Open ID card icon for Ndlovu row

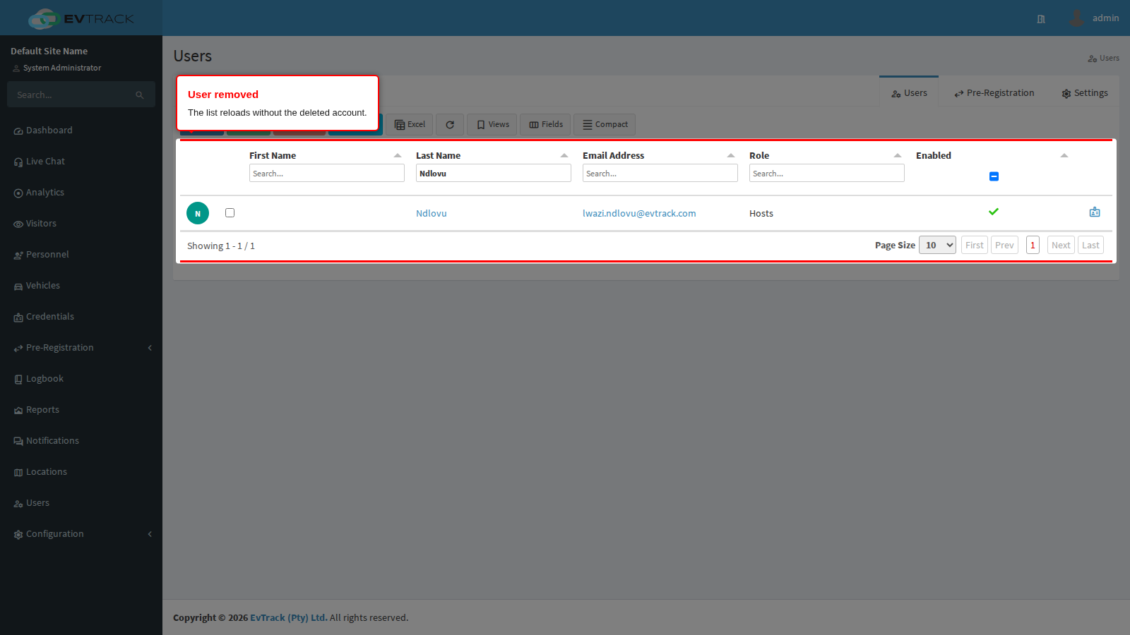pos(1095,212)
